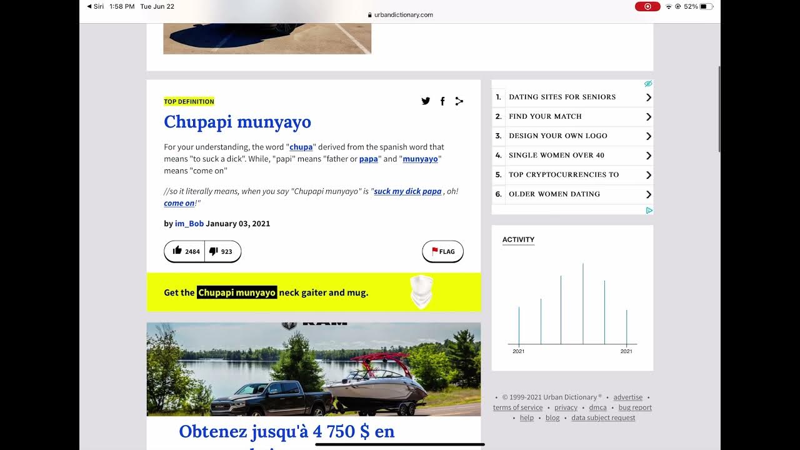Follow the 'munyayo' word link

tap(420, 159)
